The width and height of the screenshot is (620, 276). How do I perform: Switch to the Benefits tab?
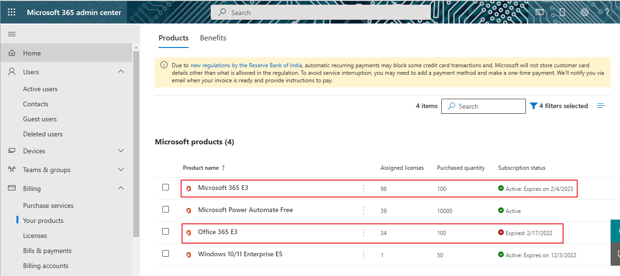click(x=213, y=38)
